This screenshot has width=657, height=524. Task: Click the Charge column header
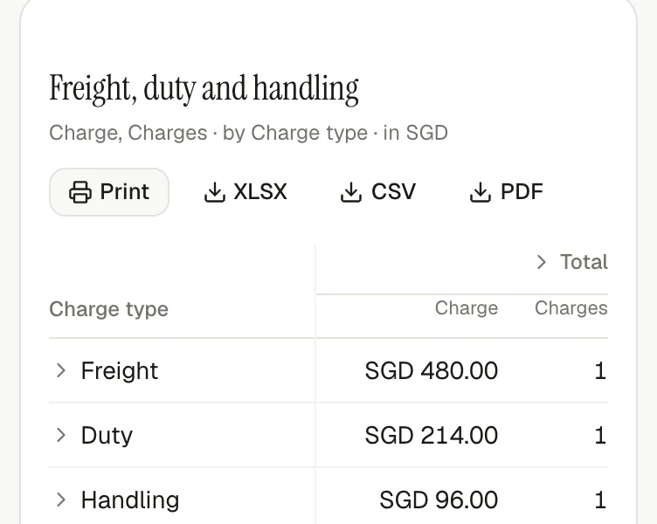click(467, 308)
